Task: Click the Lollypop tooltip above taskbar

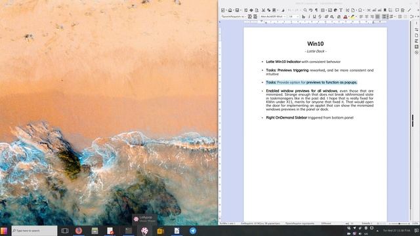Action: tap(144, 219)
